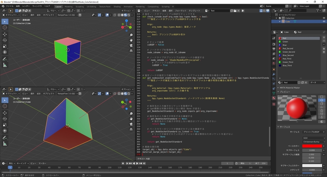Click the red Base Color swatch
The image size is (327, 177).
pyautogui.click(x=312, y=146)
